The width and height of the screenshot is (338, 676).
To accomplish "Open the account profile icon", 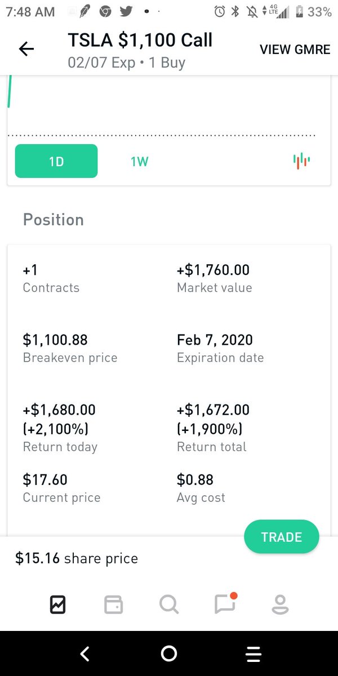I will (x=280, y=604).
